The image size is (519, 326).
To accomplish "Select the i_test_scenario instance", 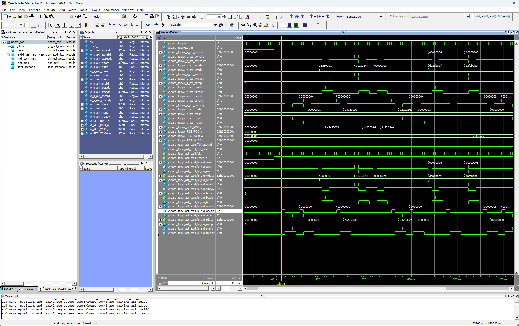I will (25, 67).
